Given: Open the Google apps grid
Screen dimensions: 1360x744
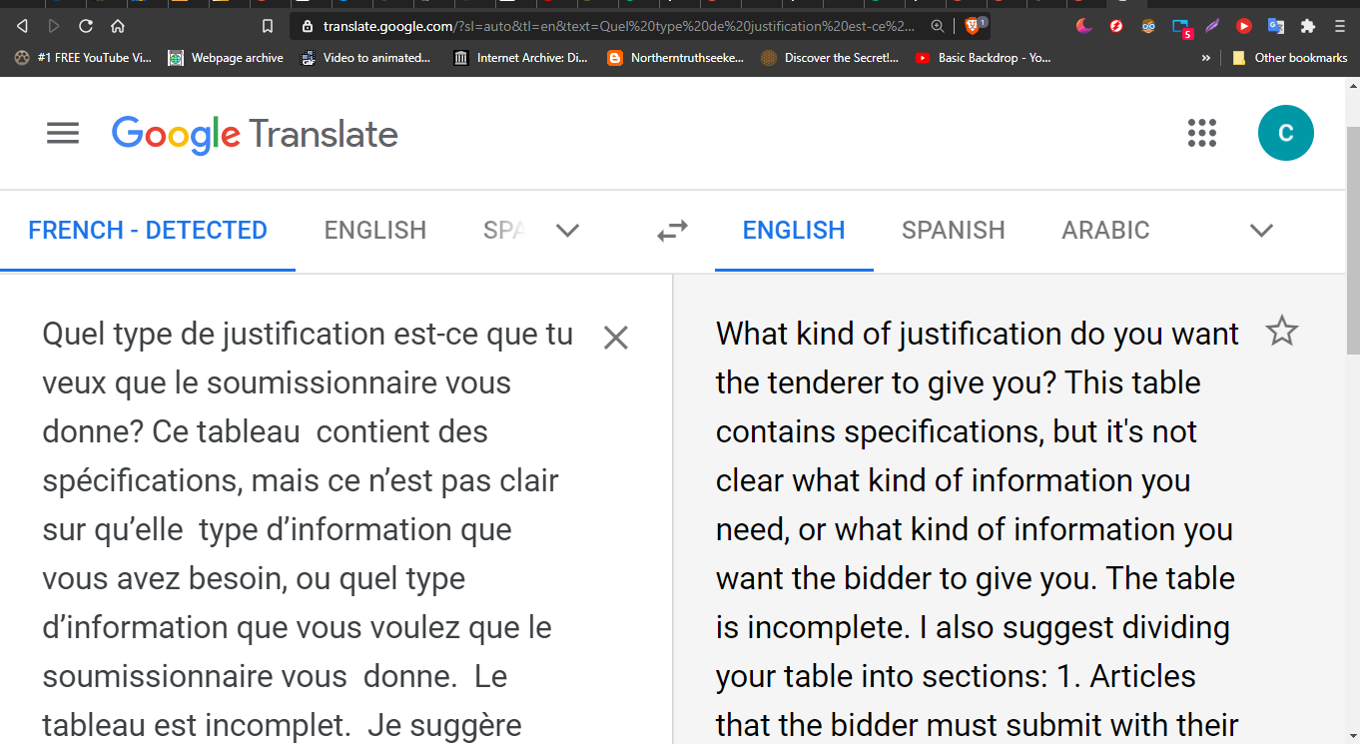Looking at the screenshot, I should tap(1202, 133).
